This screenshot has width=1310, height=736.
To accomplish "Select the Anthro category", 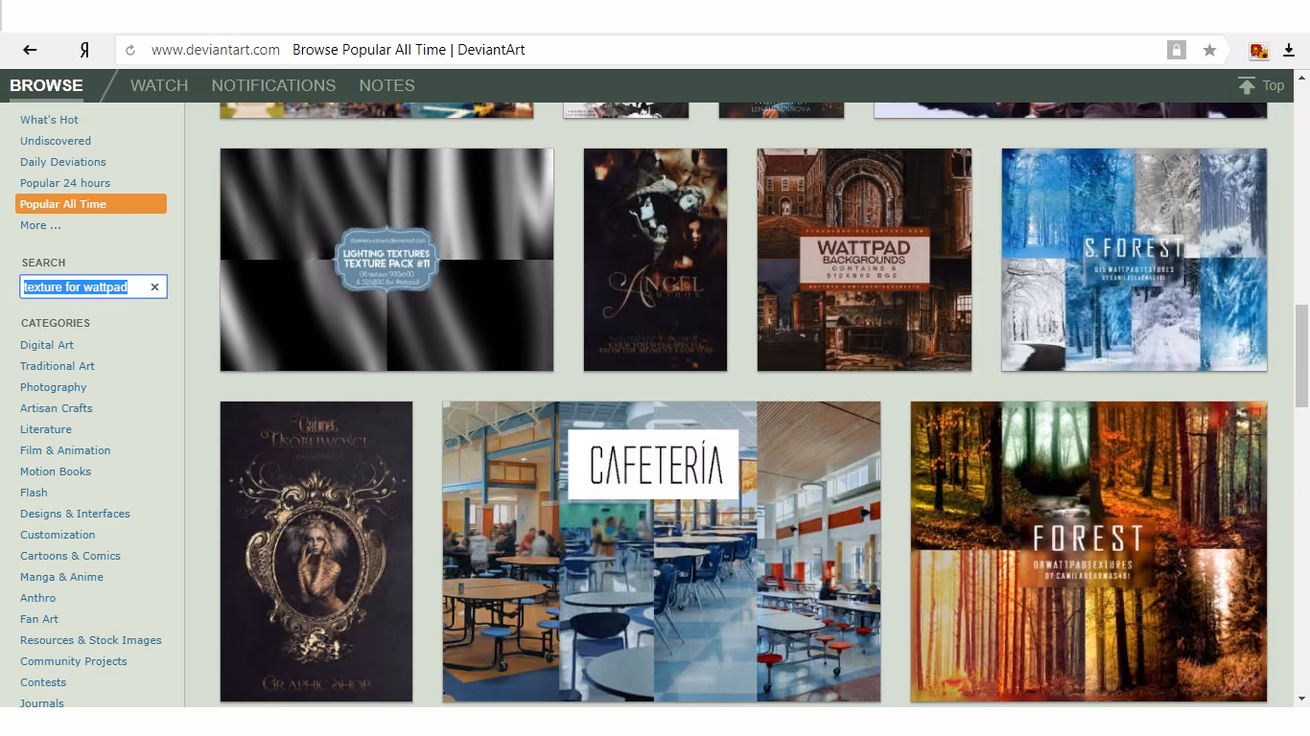I will (x=38, y=598).
